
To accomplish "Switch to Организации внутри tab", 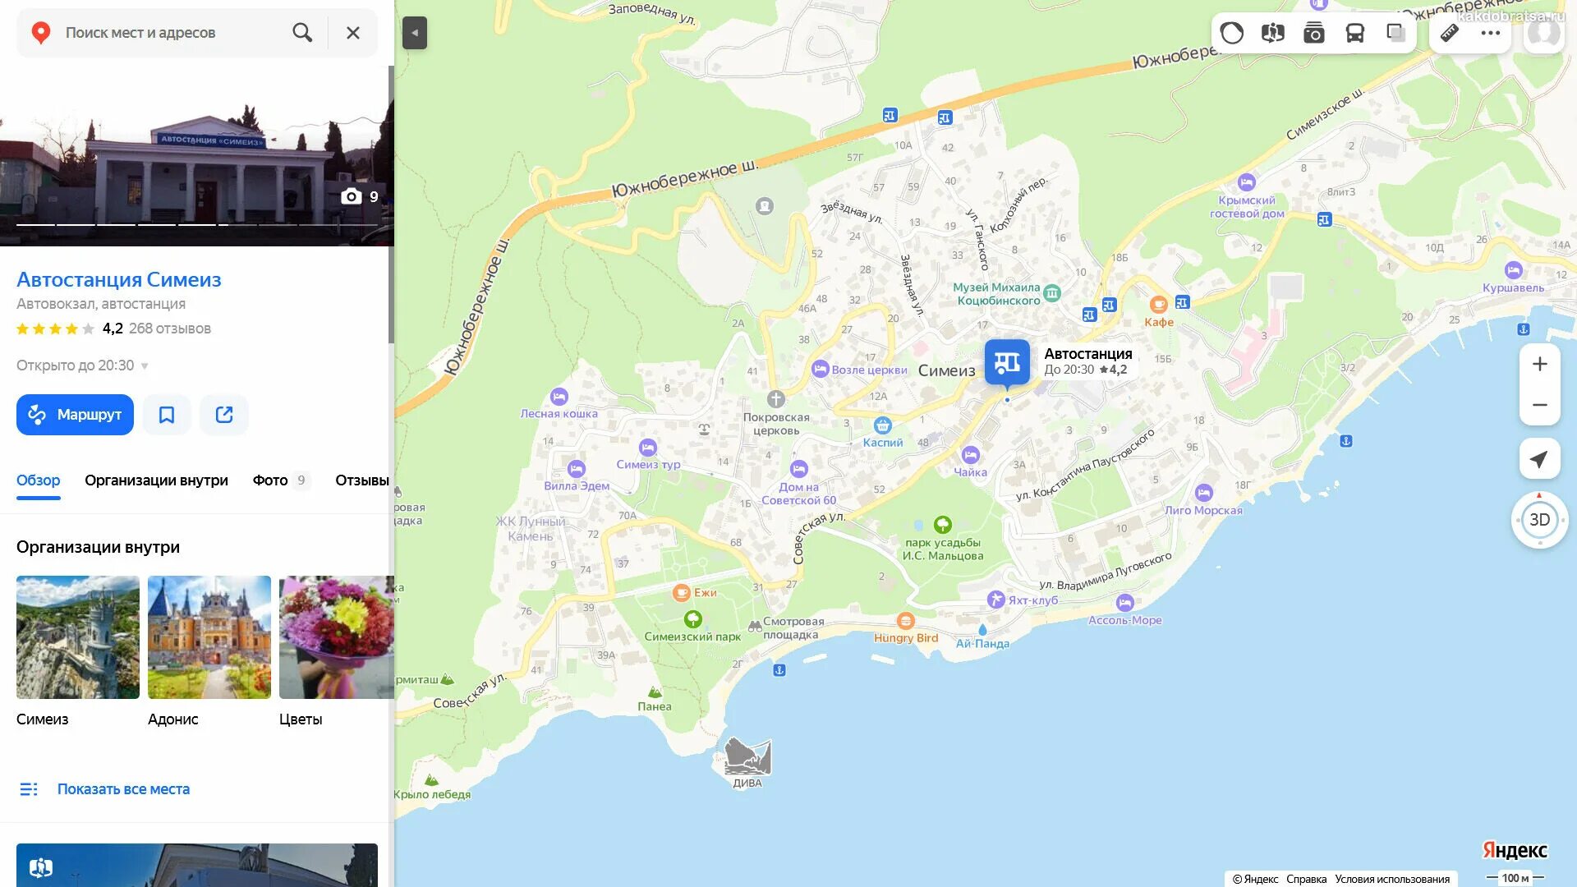I will (x=156, y=480).
